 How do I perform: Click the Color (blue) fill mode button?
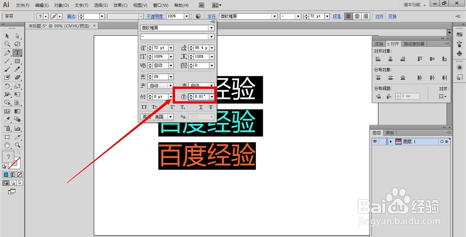tap(6, 175)
